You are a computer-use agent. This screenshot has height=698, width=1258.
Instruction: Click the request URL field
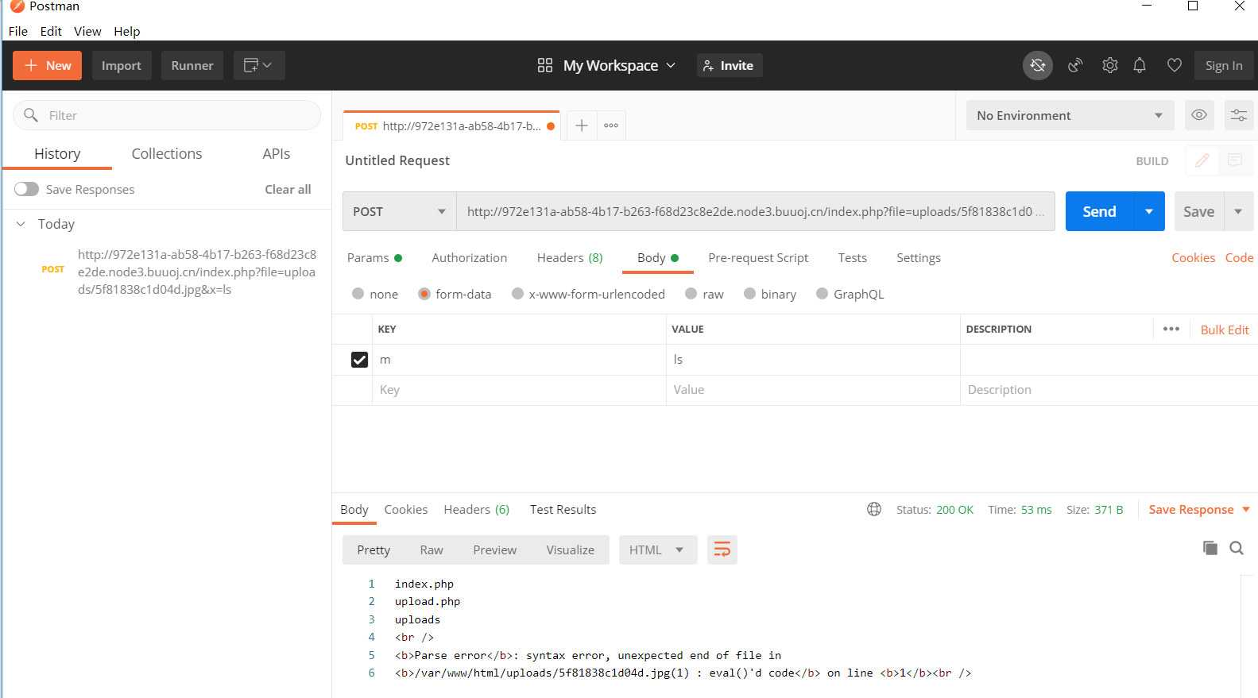point(756,211)
